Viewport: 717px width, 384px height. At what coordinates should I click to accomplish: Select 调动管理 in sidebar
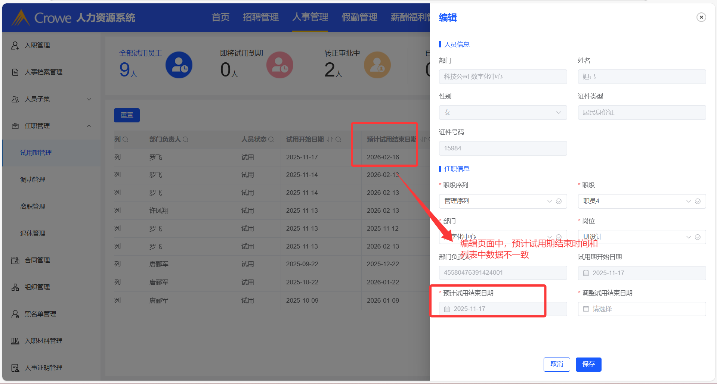[33, 180]
